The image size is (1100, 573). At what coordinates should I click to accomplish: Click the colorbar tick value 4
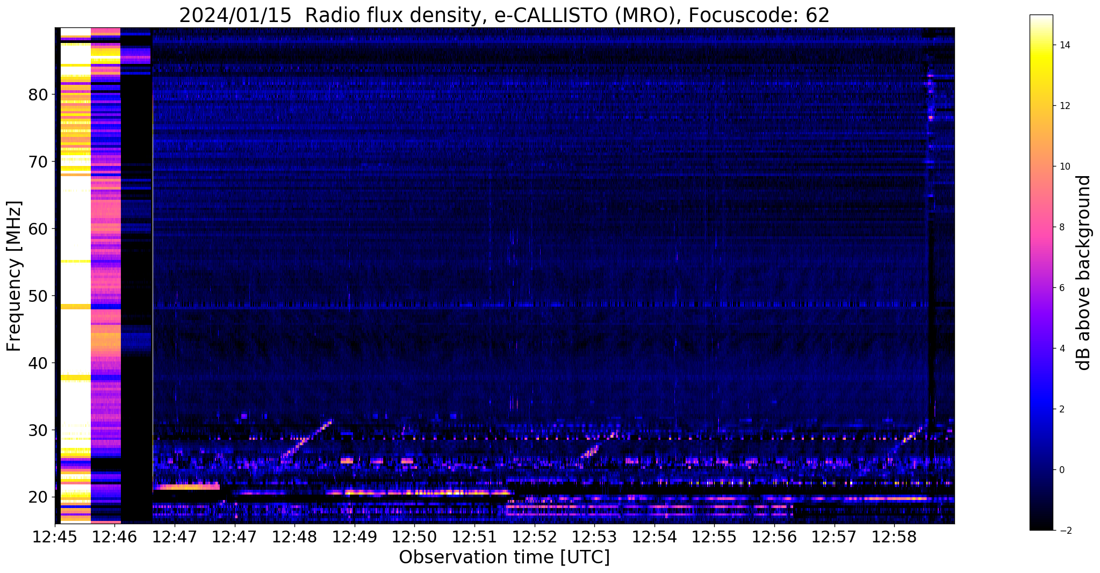click(x=1061, y=349)
